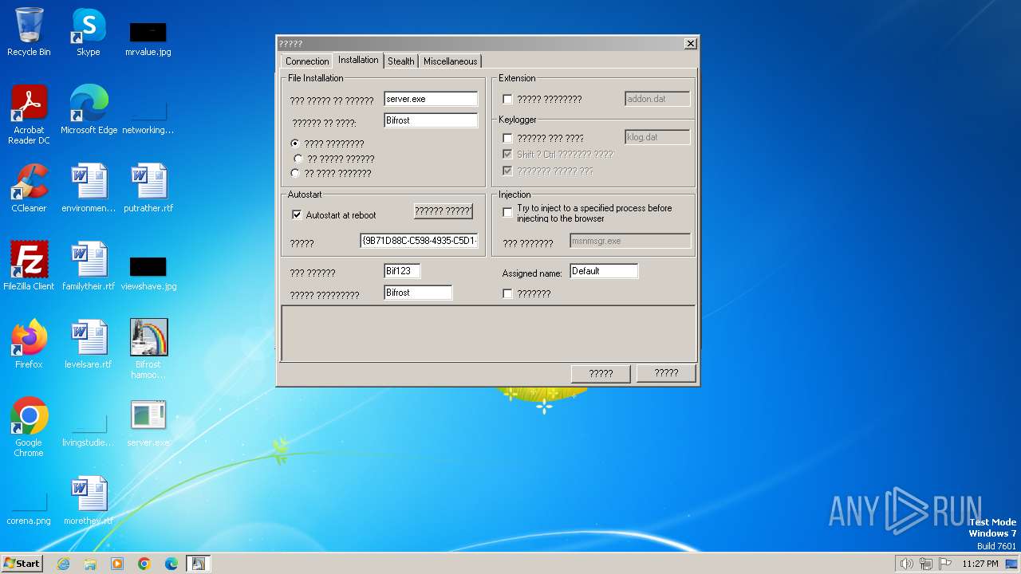Edit the Bif123 field

pos(402,271)
